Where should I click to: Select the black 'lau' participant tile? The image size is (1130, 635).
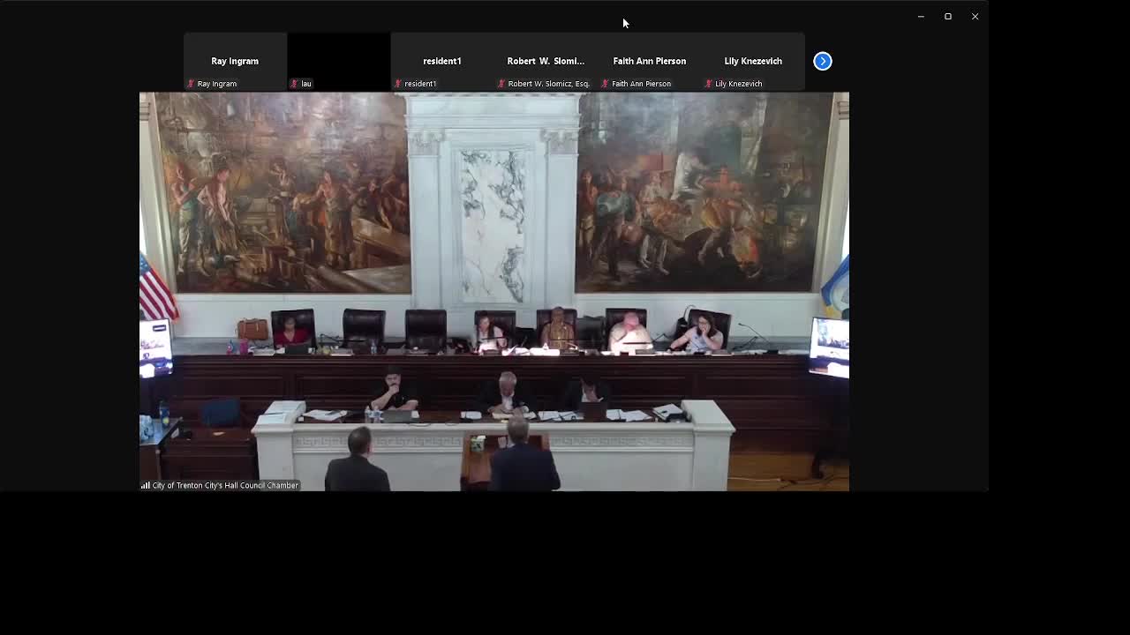338,61
